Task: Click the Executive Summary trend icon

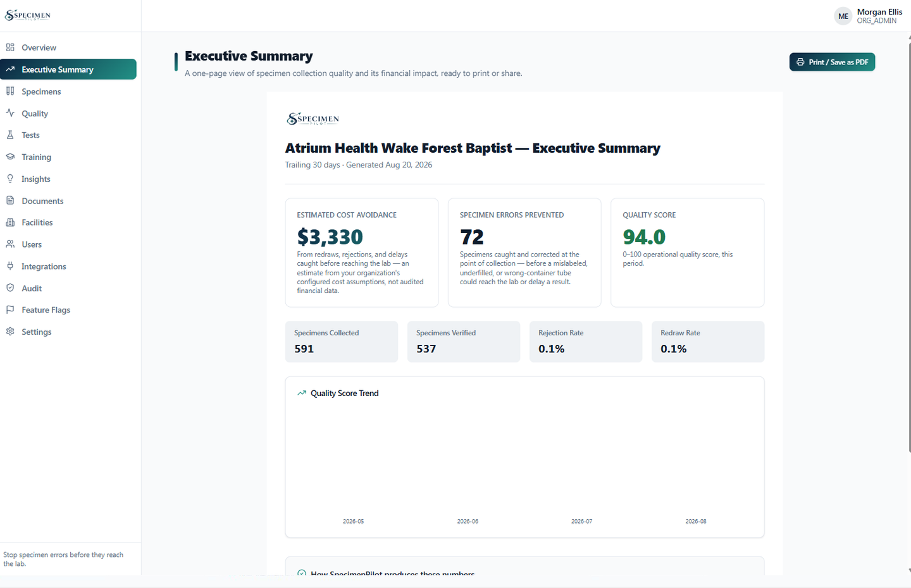Action: pos(10,69)
